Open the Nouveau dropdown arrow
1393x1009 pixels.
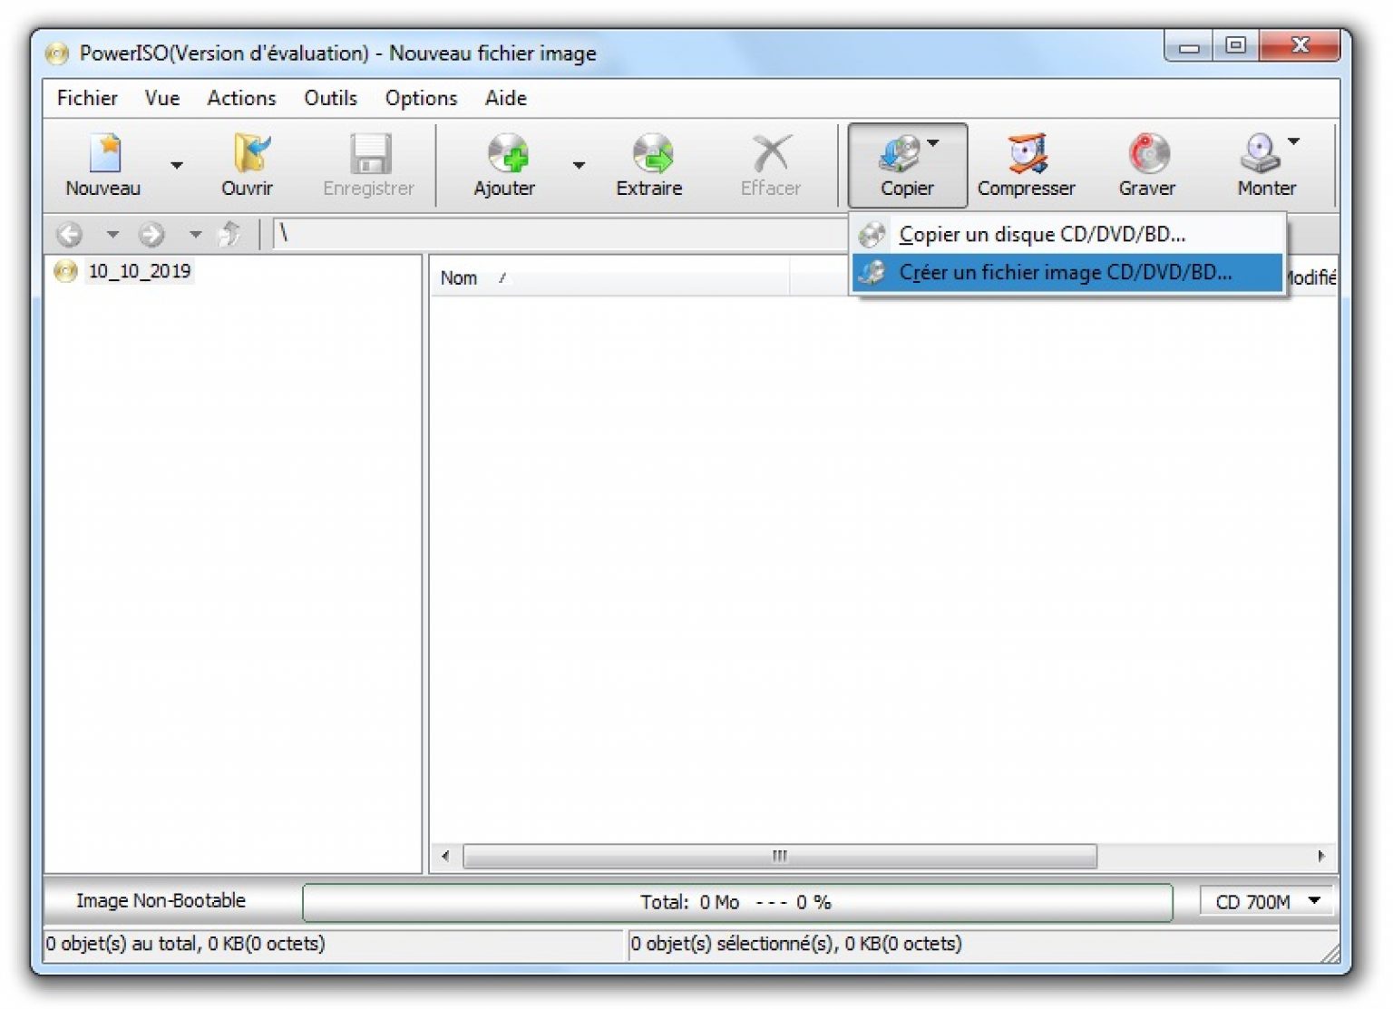175,166
